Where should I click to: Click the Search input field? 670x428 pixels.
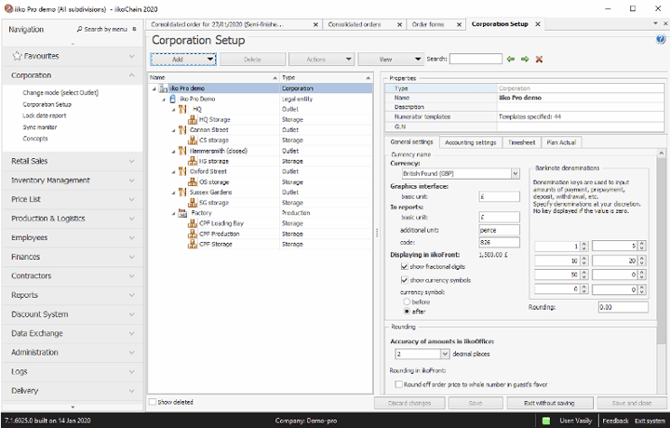tap(476, 59)
